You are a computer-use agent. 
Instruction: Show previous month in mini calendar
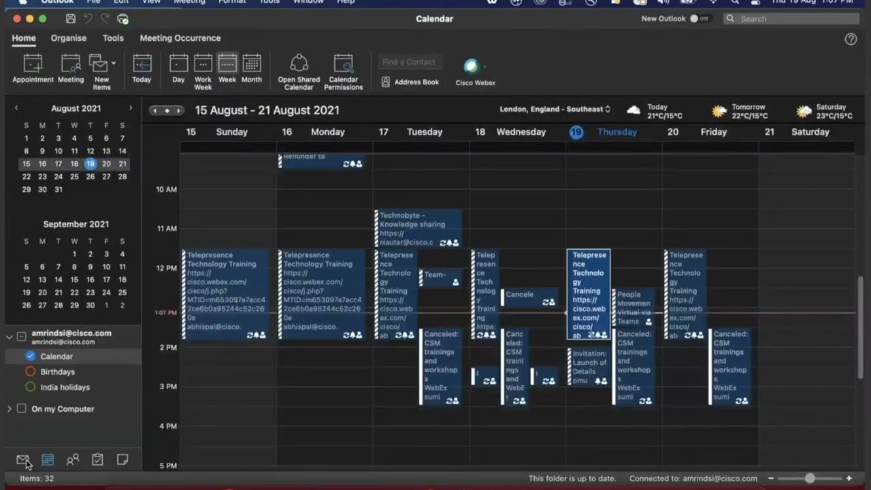click(x=16, y=108)
